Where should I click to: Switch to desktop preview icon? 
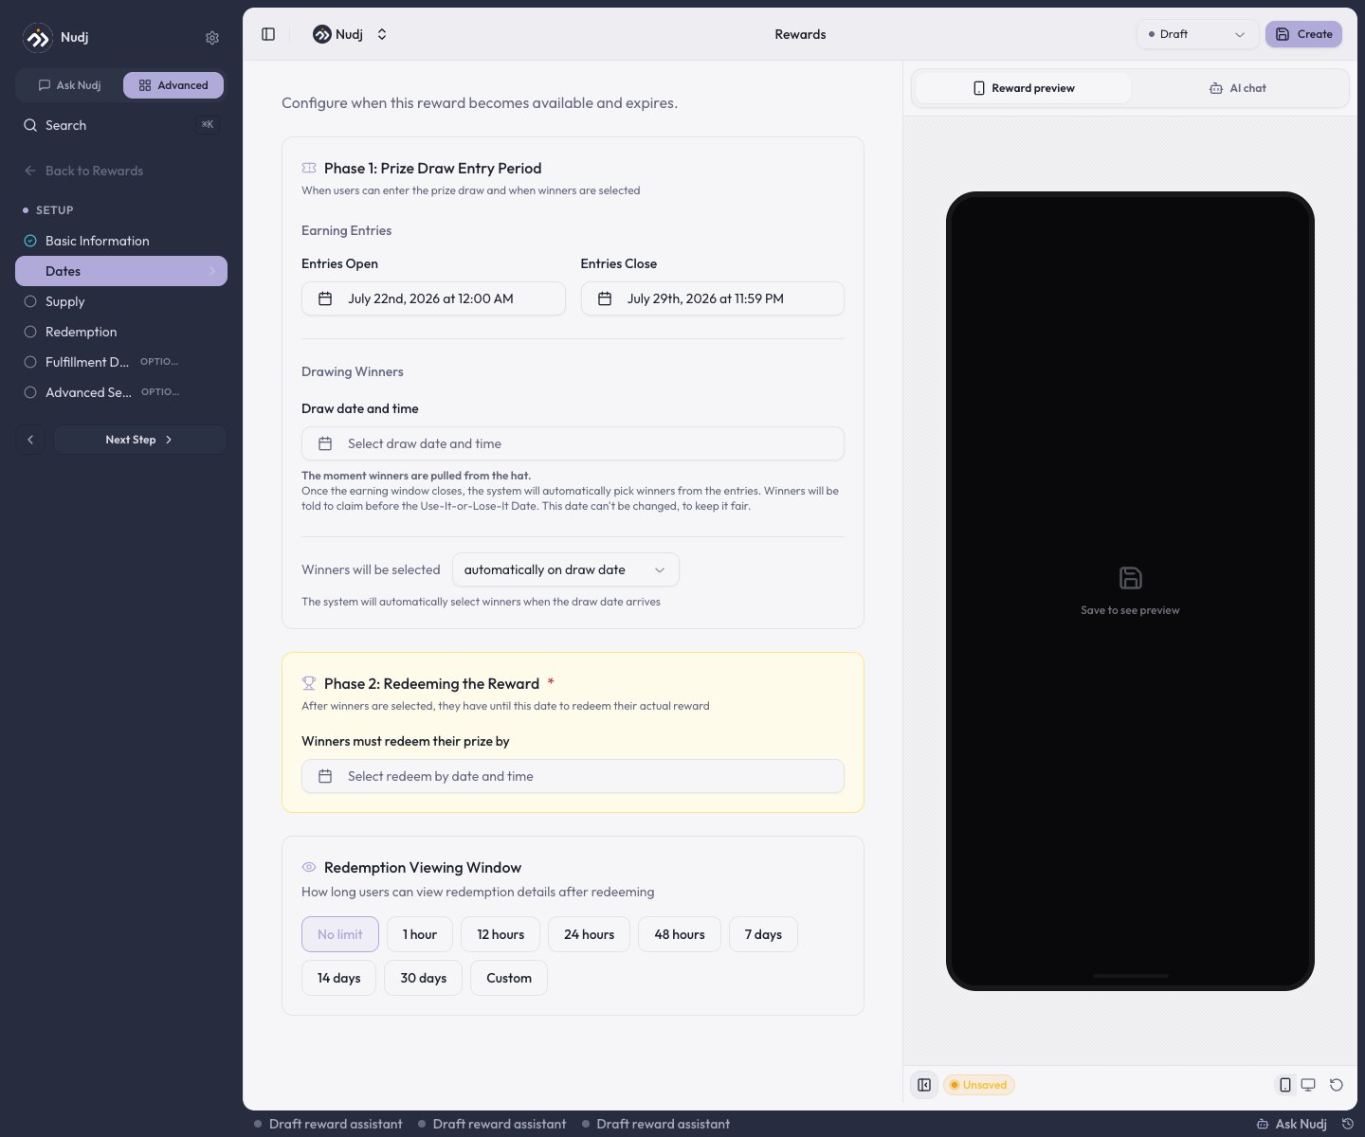point(1308,1085)
